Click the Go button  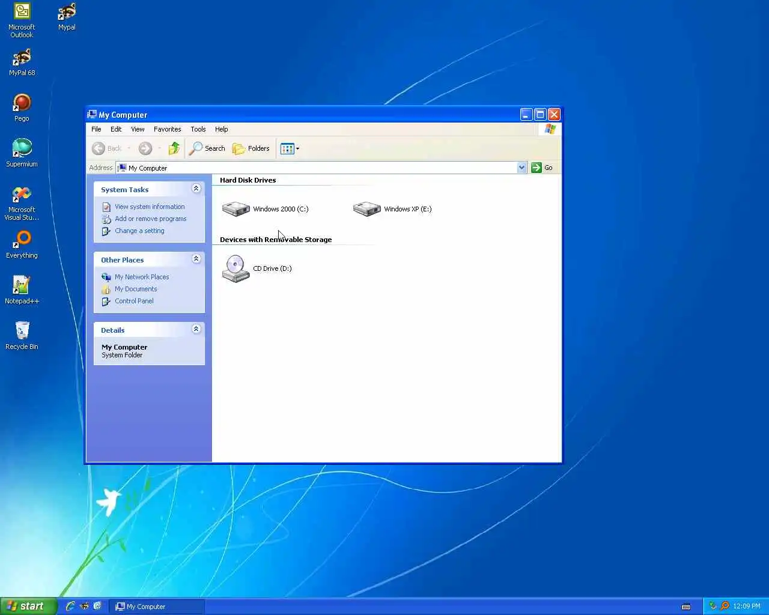tap(542, 168)
